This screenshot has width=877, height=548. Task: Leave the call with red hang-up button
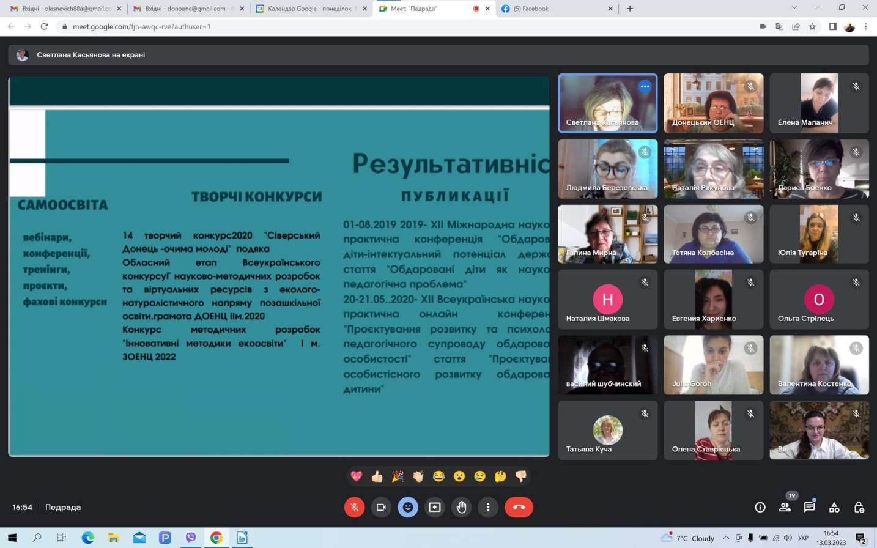pyautogui.click(x=519, y=507)
